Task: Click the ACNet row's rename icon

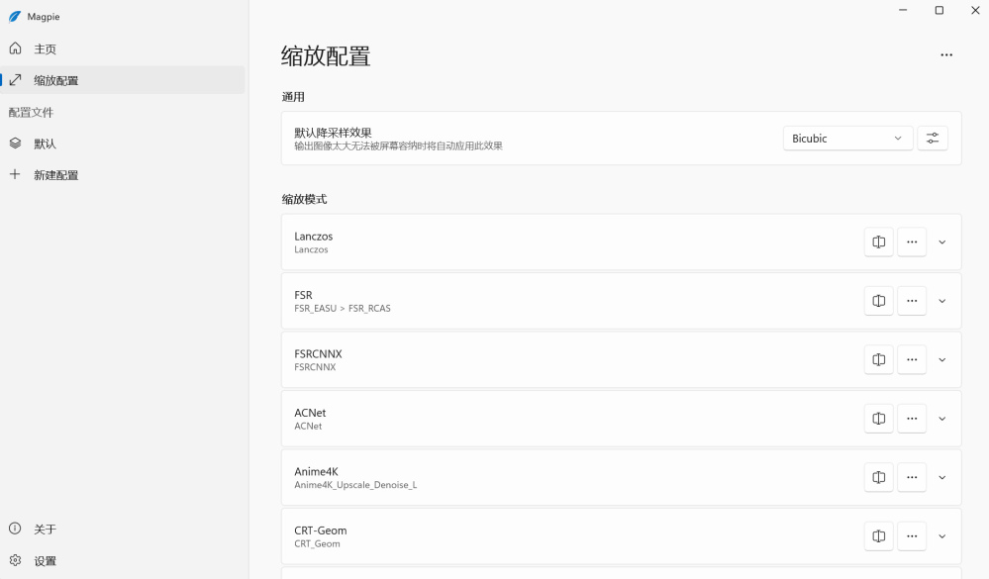Action: tap(879, 418)
